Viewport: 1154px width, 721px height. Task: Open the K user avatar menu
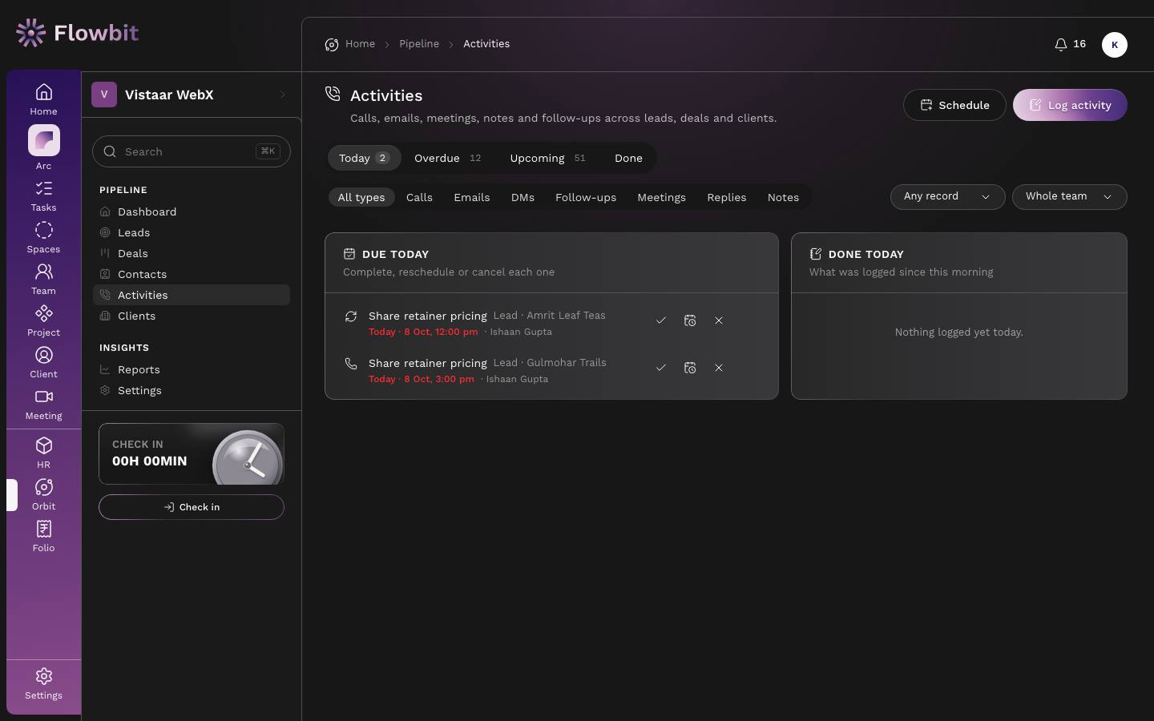click(1114, 45)
